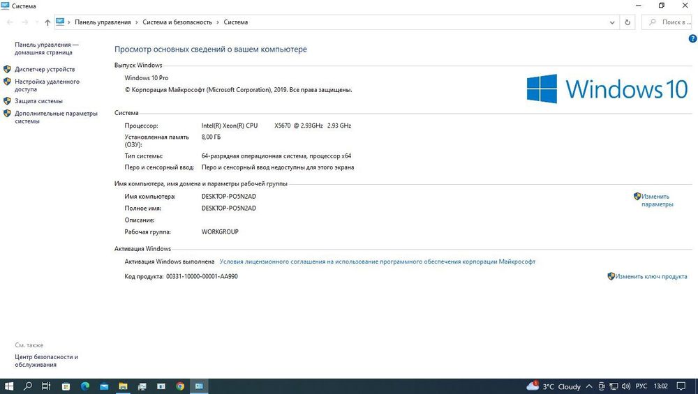Image resolution: width=698 pixels, height=394 pixels.
Task: Go to Панель управления — домашняя страница
Action: [46, 49]
